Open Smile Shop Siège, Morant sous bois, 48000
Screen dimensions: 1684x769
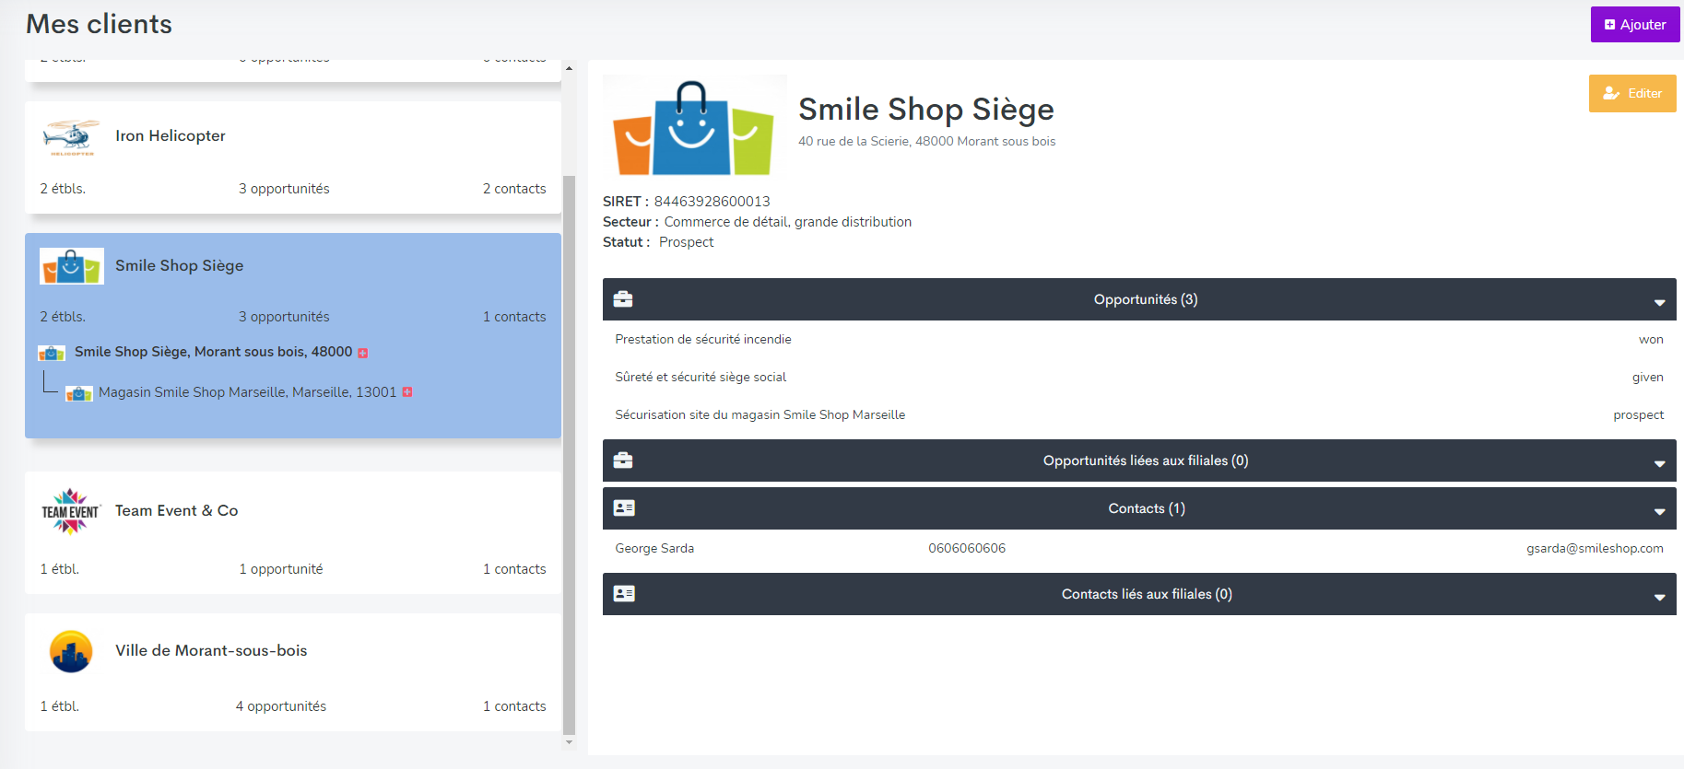coord(214,352)
